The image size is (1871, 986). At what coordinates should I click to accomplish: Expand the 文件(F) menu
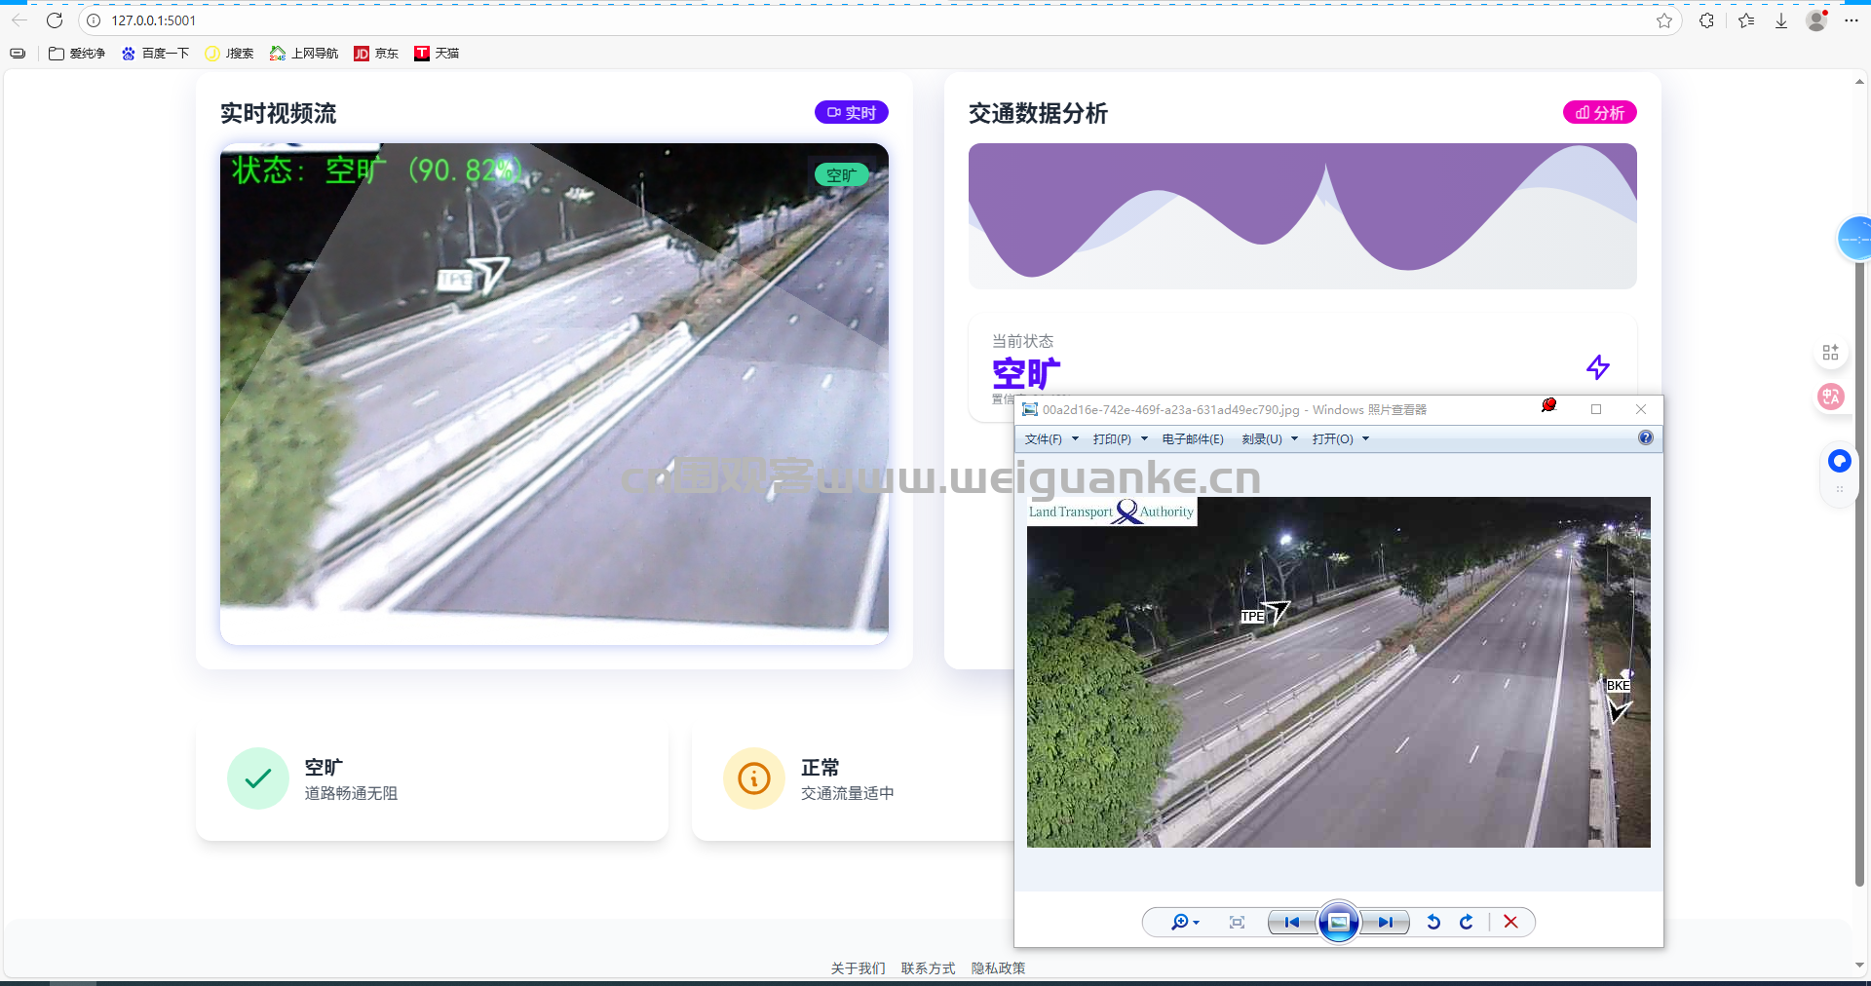click(x=1050, y=439)
